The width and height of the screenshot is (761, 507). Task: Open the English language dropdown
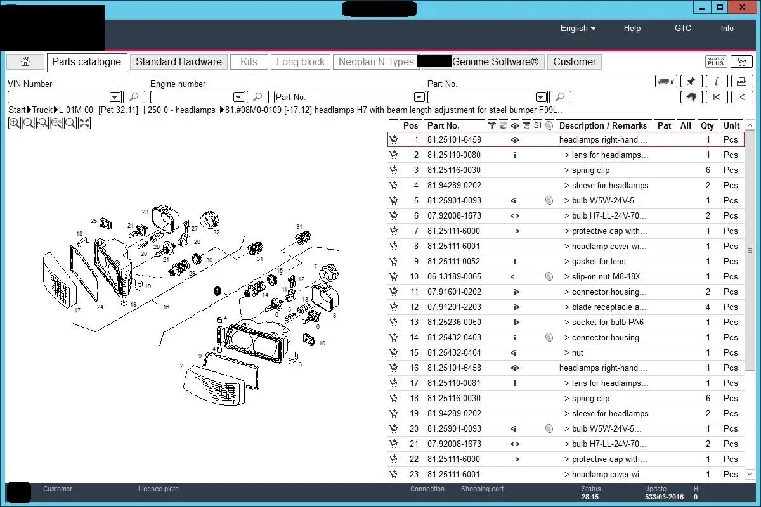tap(578, 28)
